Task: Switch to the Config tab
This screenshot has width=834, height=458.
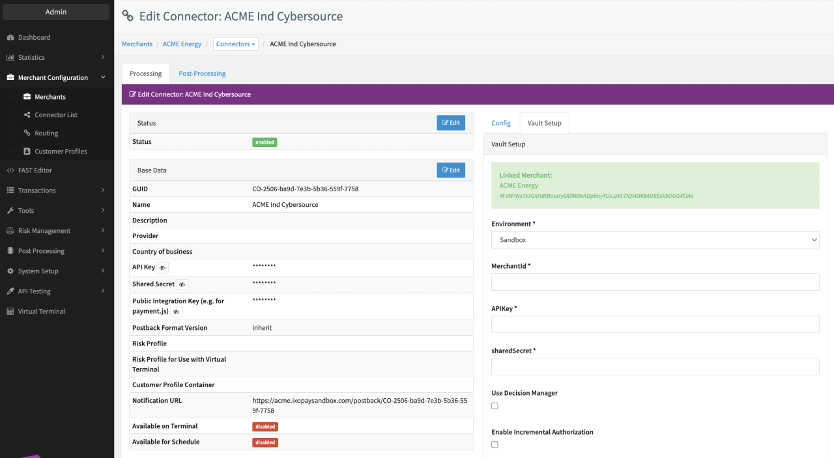Action: (x=501, y=123)
